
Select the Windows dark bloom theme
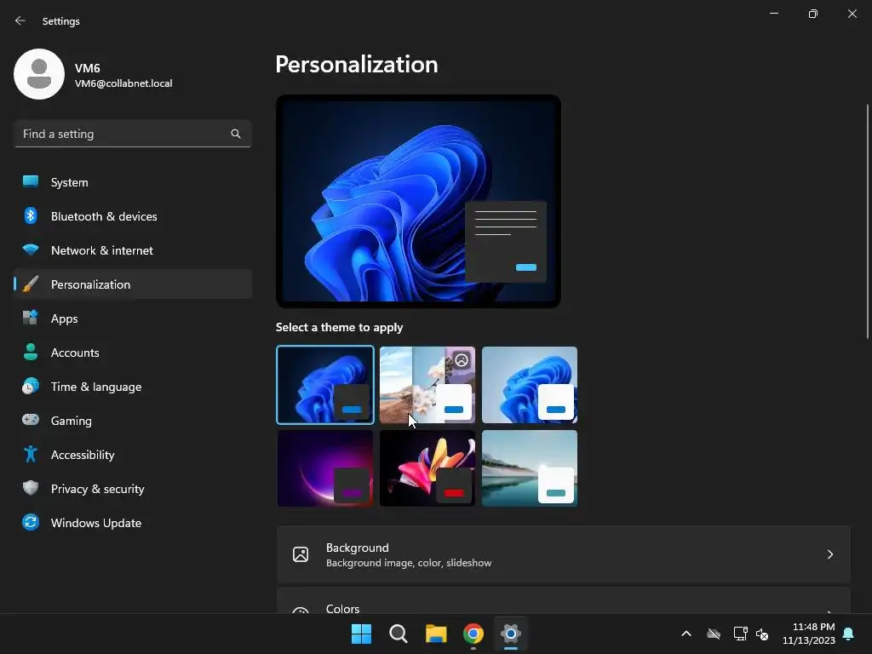point(325,385)
